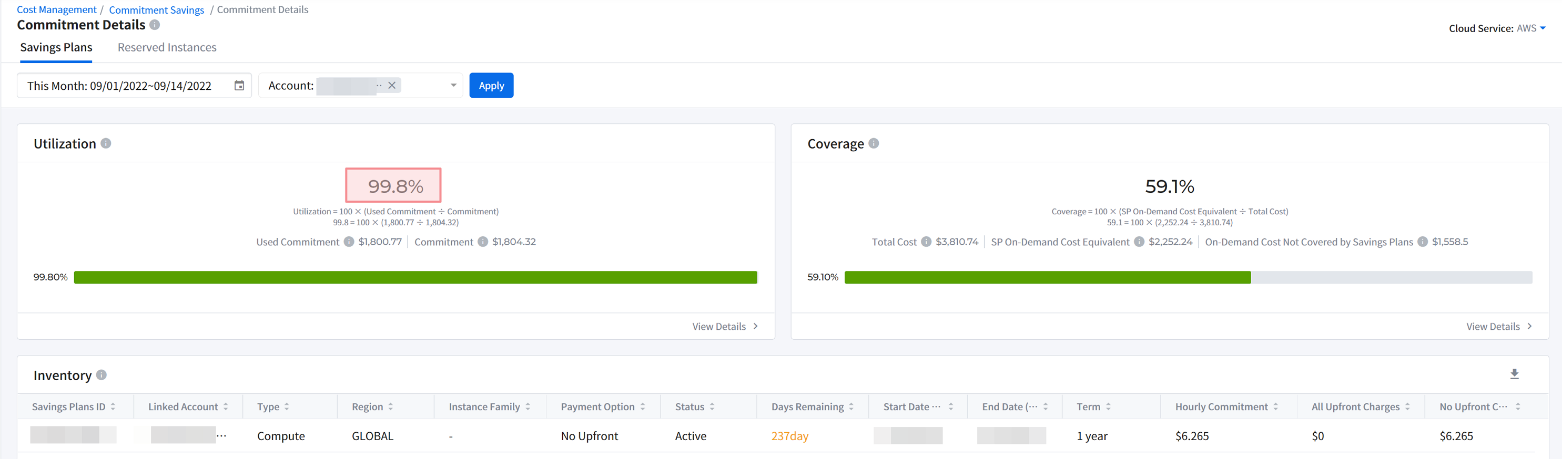Click the info icon beside Used Commitment
The width and height of the screenshot is (1562, 459).
349,242
